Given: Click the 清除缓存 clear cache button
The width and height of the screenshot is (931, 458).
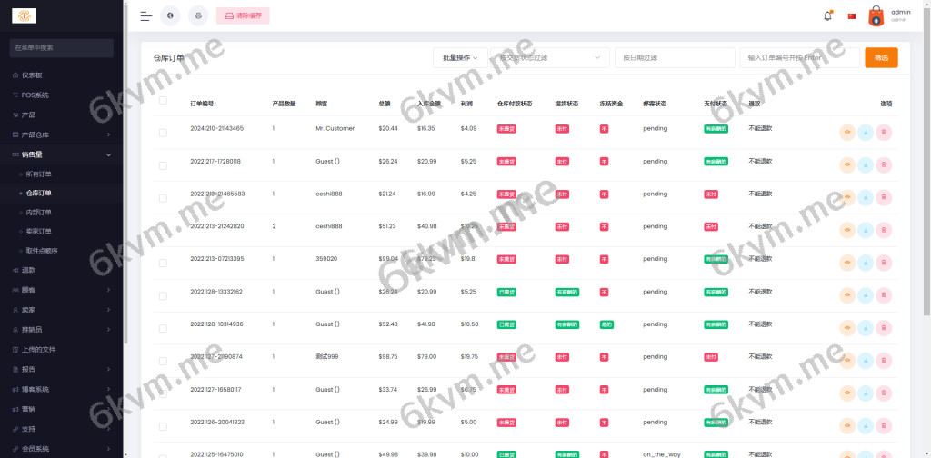Looking at the screenshot, I should 243,15.
